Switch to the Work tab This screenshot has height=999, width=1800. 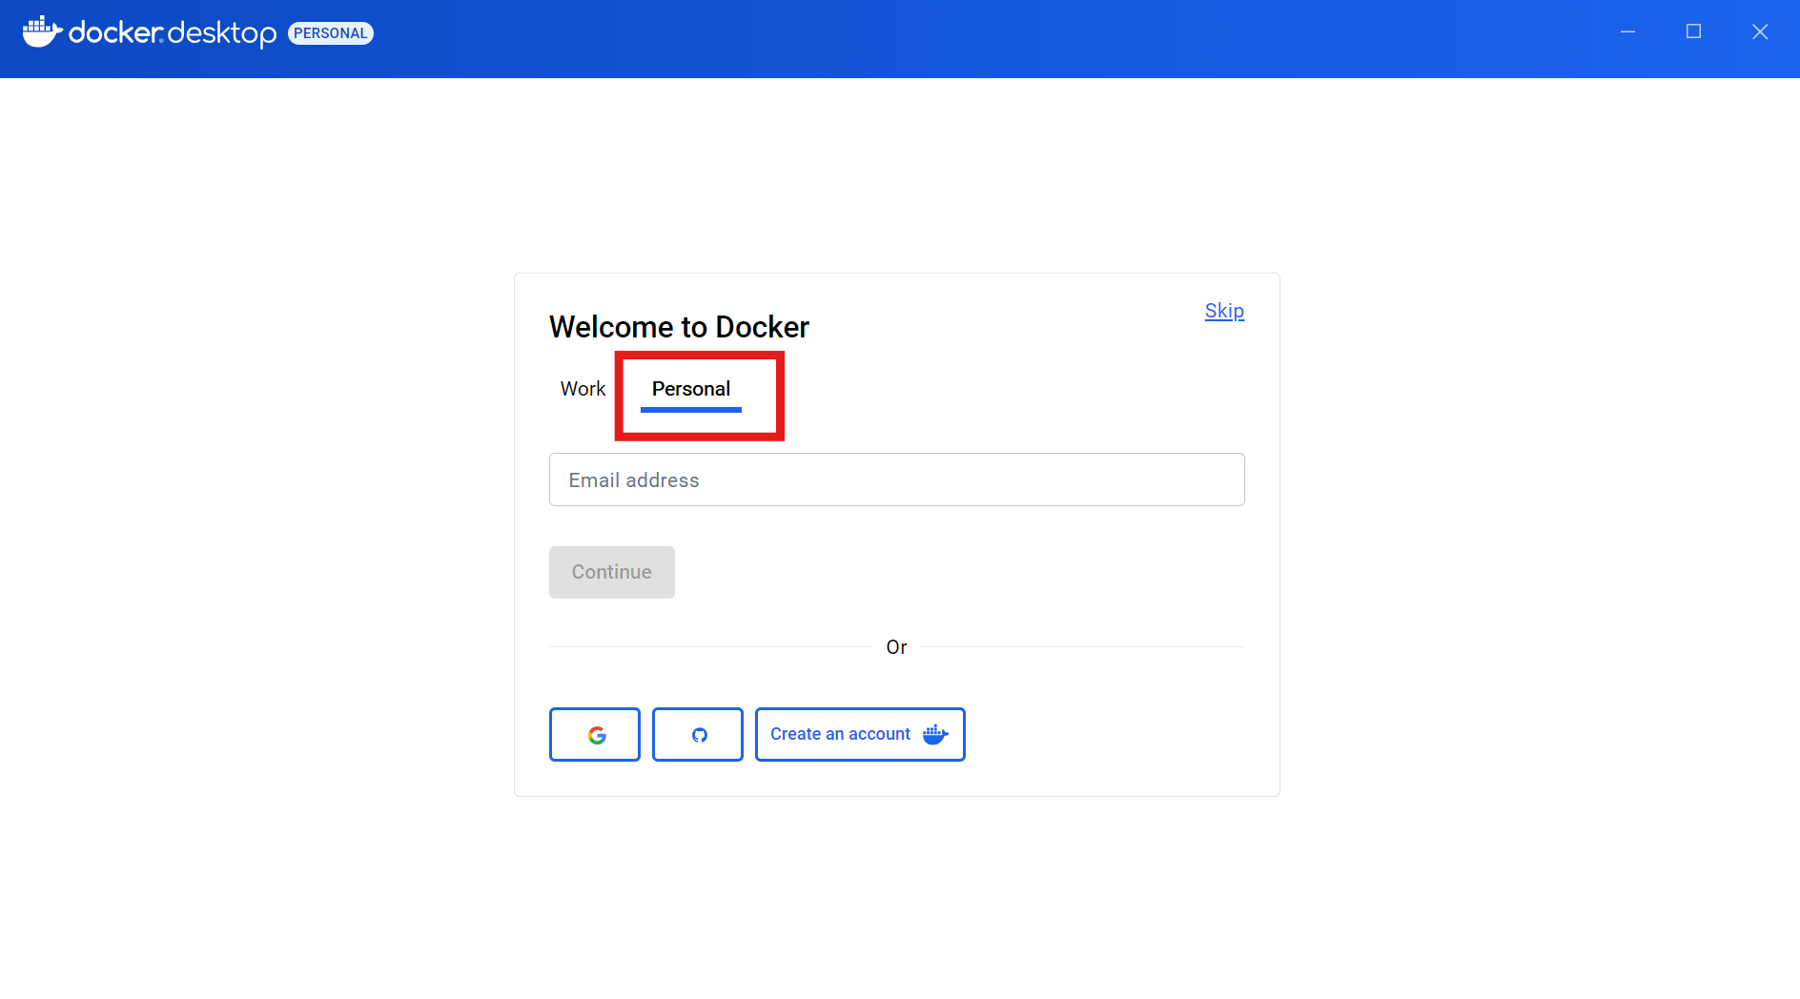583,389
